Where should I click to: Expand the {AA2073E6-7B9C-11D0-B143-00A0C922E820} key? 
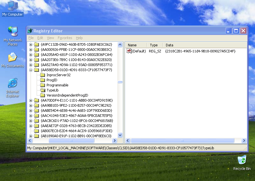31,60
